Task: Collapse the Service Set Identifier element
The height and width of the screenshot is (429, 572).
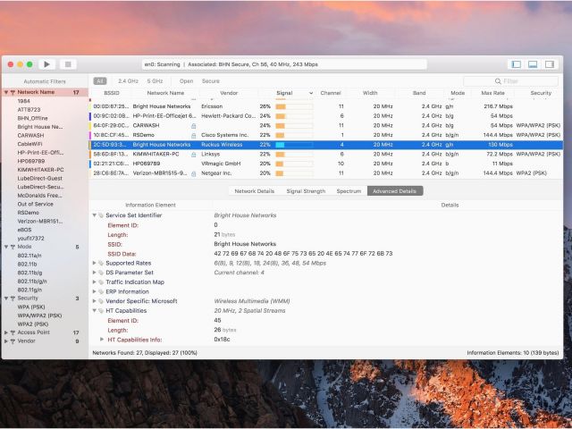Action: [95, 215]
